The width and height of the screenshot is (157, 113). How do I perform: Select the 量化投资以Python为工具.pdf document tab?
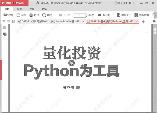pos(111,21)
